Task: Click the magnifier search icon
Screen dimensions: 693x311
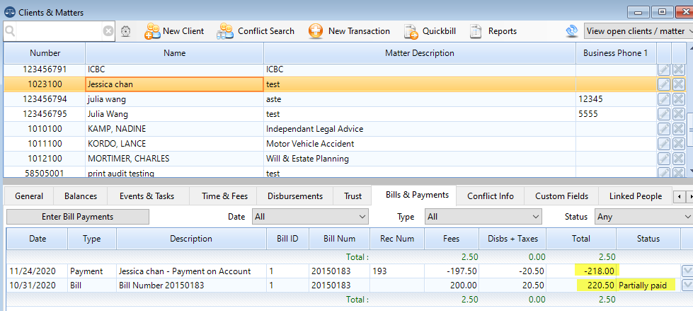Action: pyautogui.click(x=10, y=31)
